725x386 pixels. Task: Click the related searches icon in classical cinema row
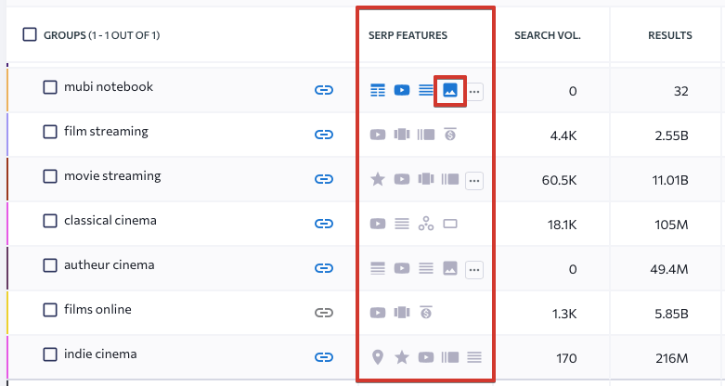coord(426,224)
